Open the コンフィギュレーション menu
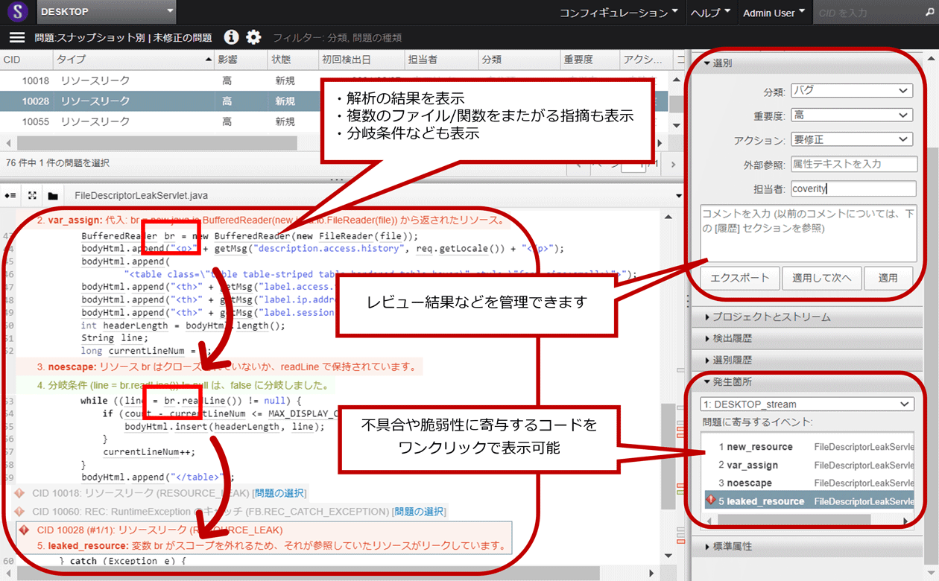 pos(618,13)
